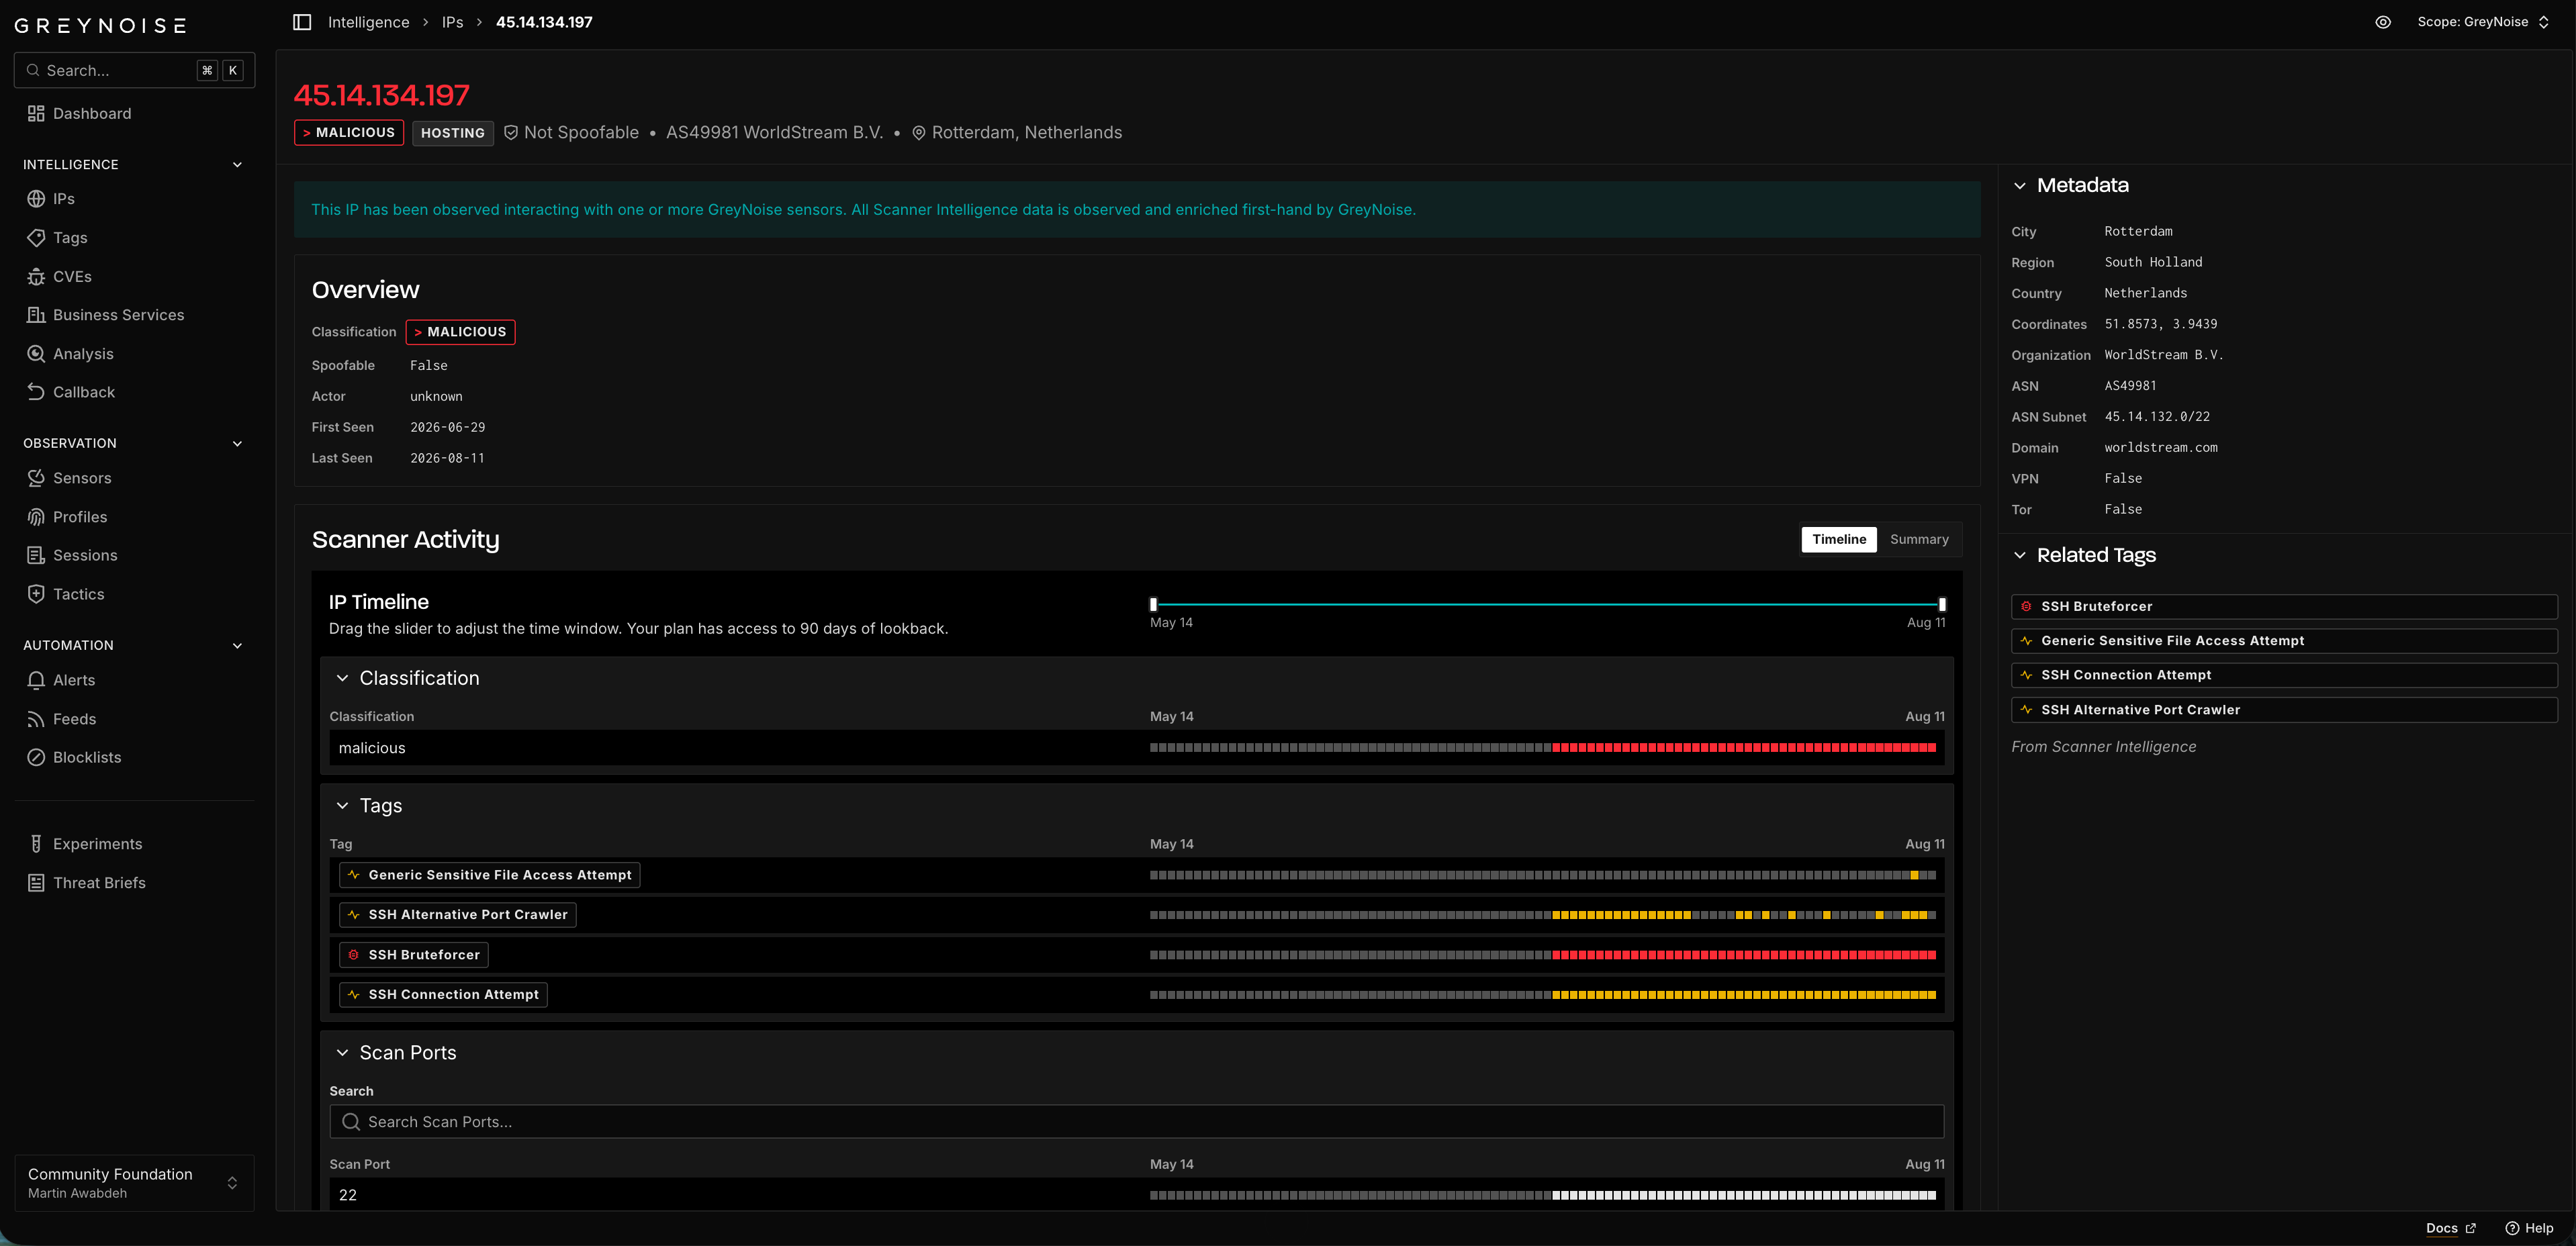Open Sensors icon in Observation
This screenshot has height=1246, width=2576.
pos(36,478)
